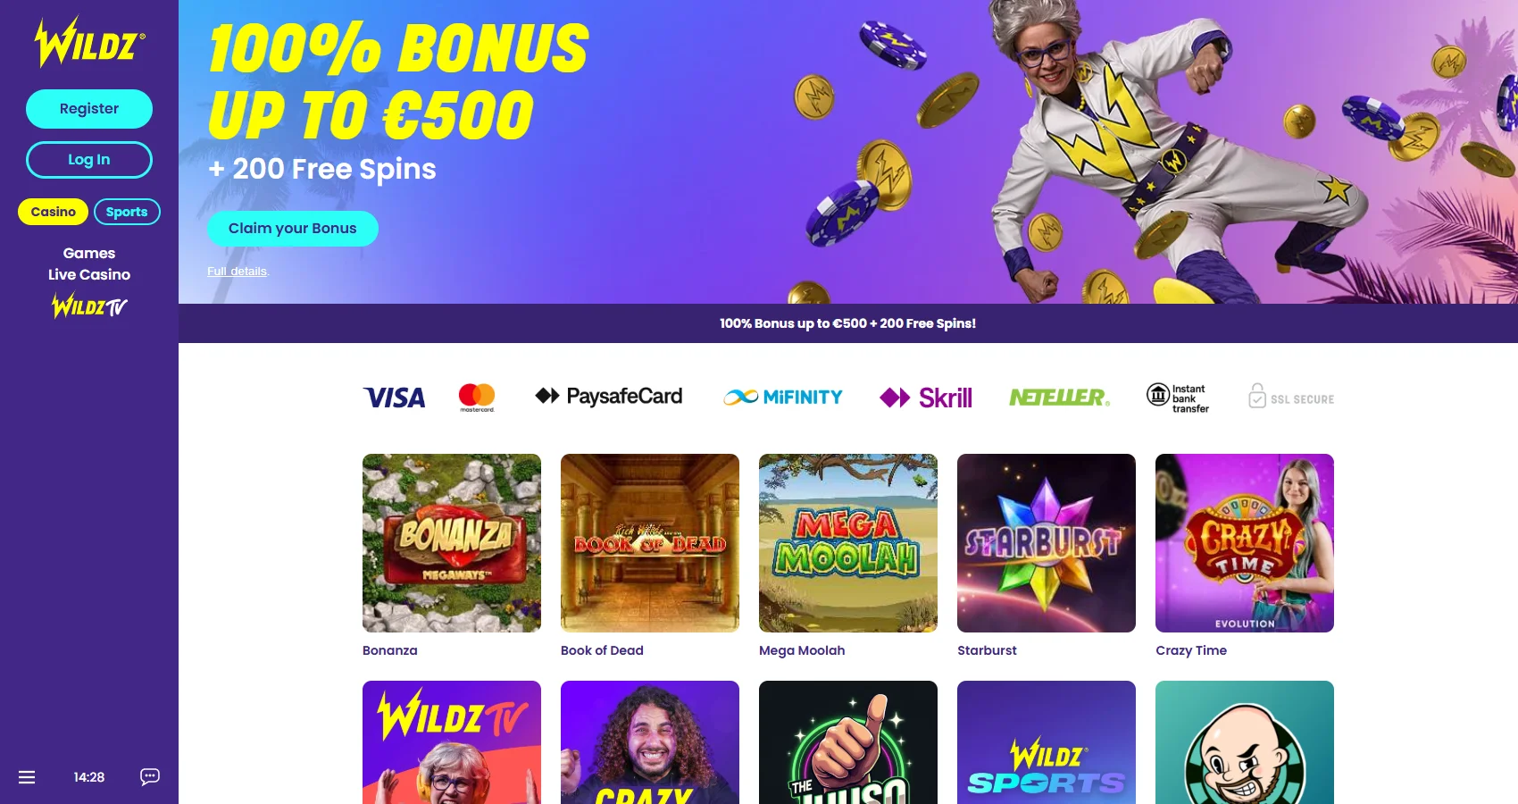Screen dimensions: 1518x804
Task: Click the Register button
Action: click(89, 109)
